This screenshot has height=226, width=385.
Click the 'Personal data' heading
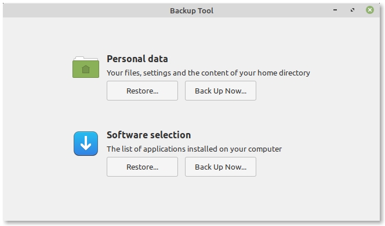[x=137, y=59]
